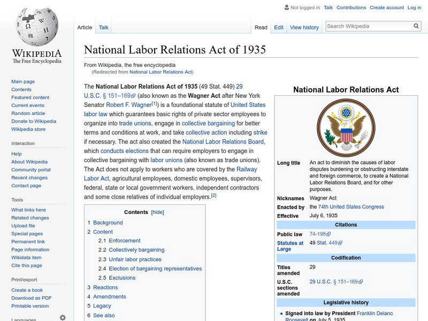Open the View history tab
Screen dimensions: 428x321
304,28
